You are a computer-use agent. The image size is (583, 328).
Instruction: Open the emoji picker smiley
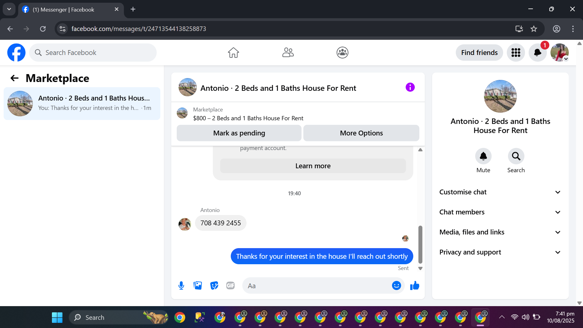tap(396, 286)
